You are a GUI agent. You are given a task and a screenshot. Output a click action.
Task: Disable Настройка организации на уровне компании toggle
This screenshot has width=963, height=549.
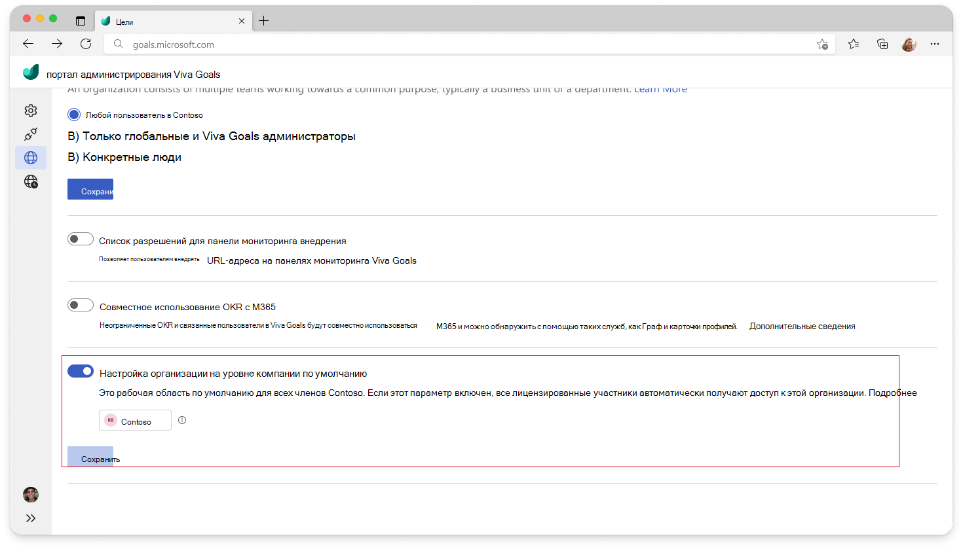81,371
